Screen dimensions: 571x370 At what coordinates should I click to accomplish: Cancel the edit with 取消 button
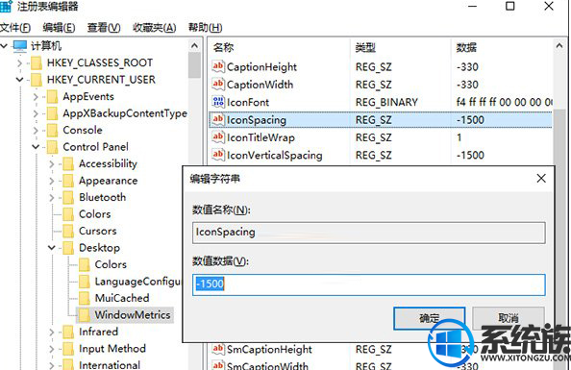click(509, 317)
